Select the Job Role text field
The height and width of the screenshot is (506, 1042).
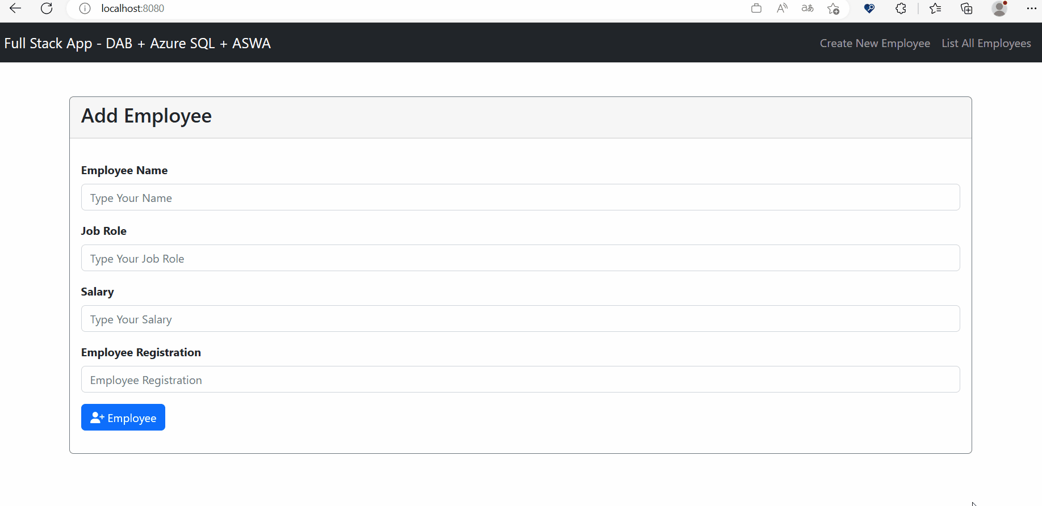pyautogui.click(x=520, y=258)
